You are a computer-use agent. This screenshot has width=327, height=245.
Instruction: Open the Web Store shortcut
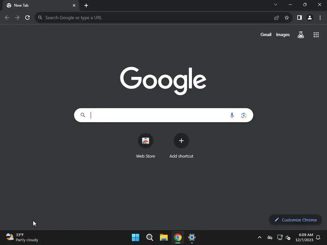point(146,141)
